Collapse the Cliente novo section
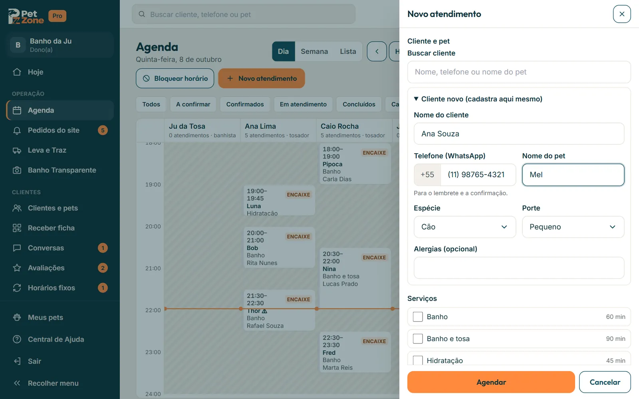Screen dimensions: 639x399 (478, 99)
